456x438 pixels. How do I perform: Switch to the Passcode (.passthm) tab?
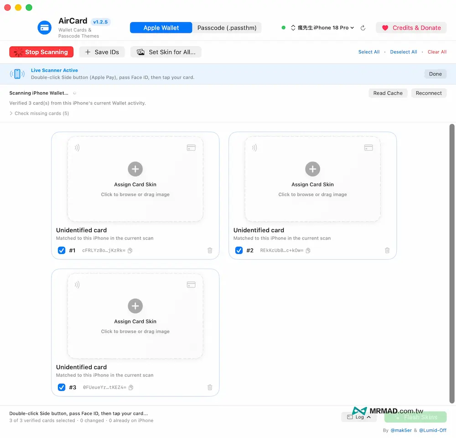click(227, 28)
